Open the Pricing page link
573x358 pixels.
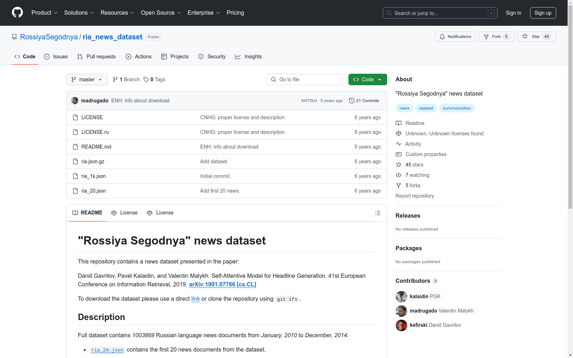pyautogui.click(x=235, y=13)
